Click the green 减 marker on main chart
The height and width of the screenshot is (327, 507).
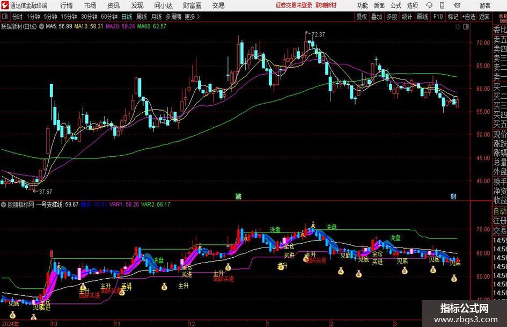click(238, 196)
